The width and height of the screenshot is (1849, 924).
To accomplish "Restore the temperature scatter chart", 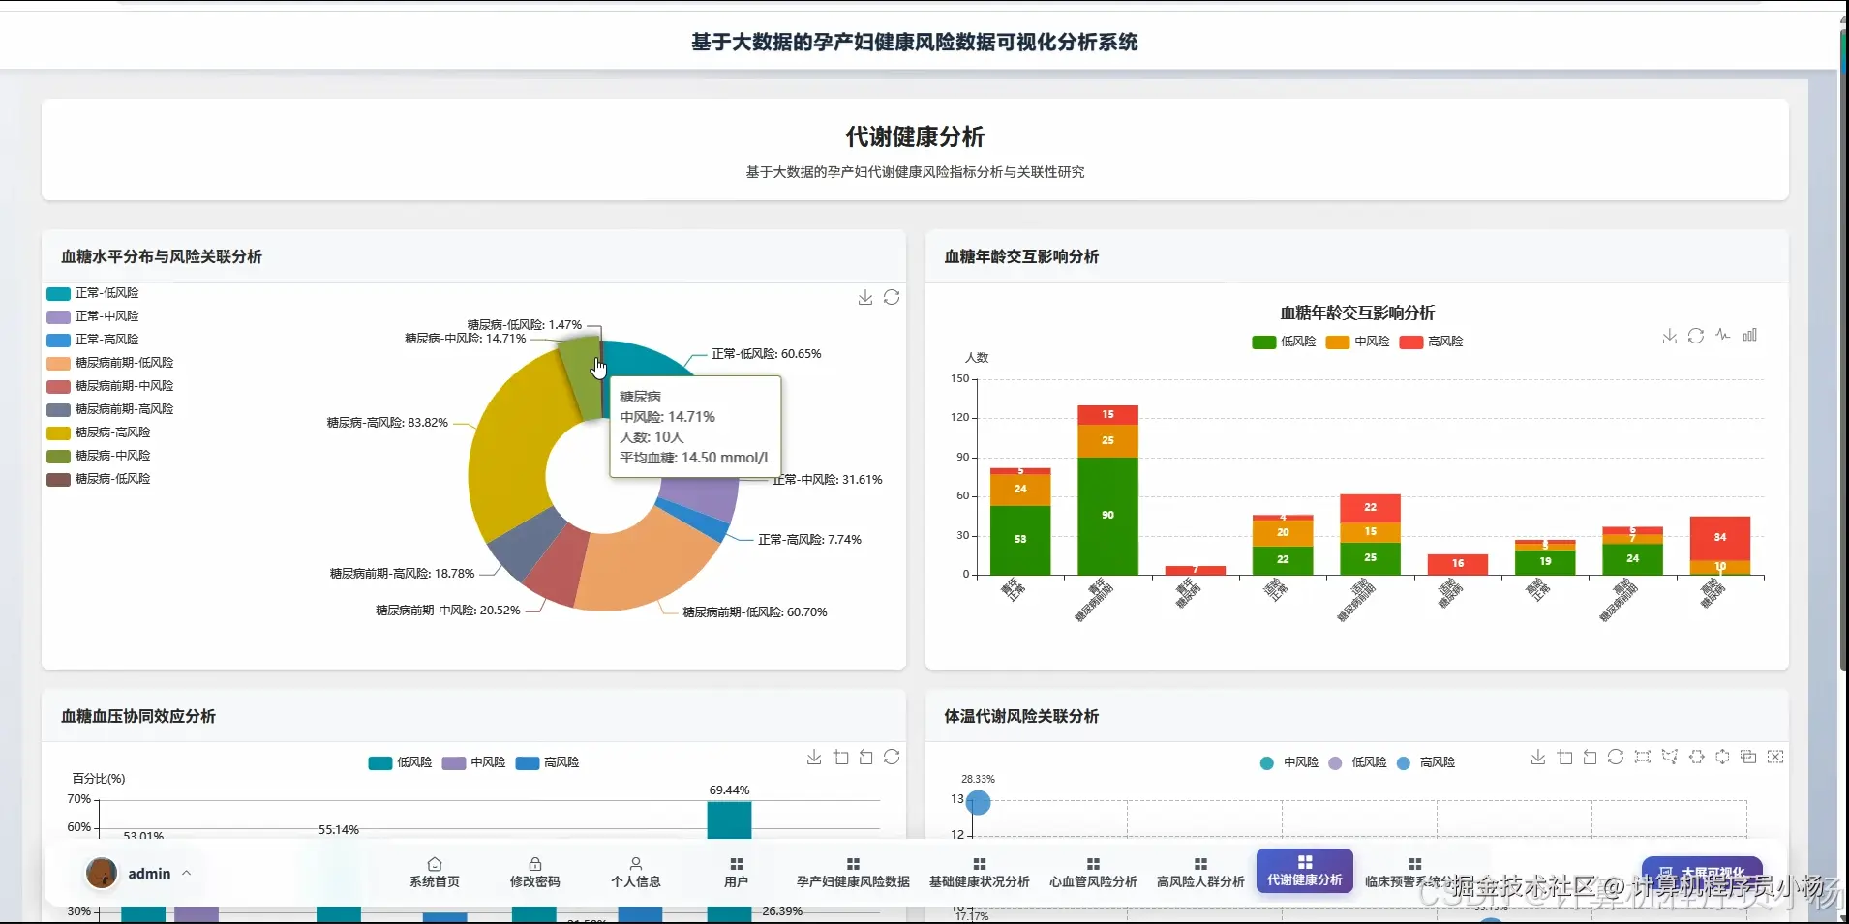I will tap(1616, 757).
